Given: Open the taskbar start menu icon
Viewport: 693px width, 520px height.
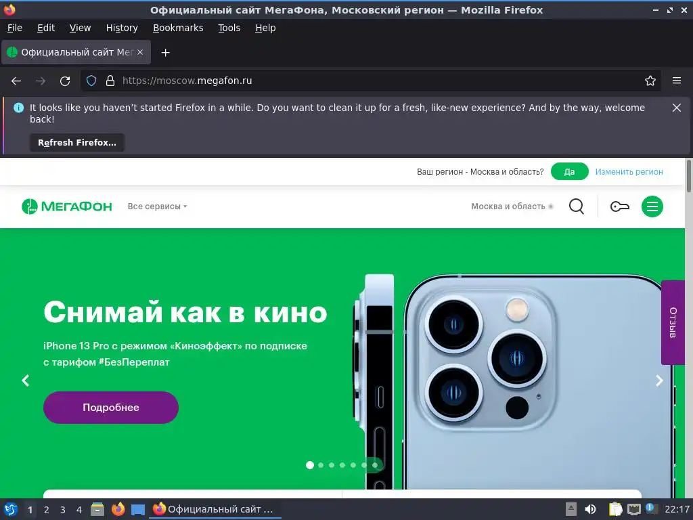Looking at the screenshot, I should [x=11, y=509].
